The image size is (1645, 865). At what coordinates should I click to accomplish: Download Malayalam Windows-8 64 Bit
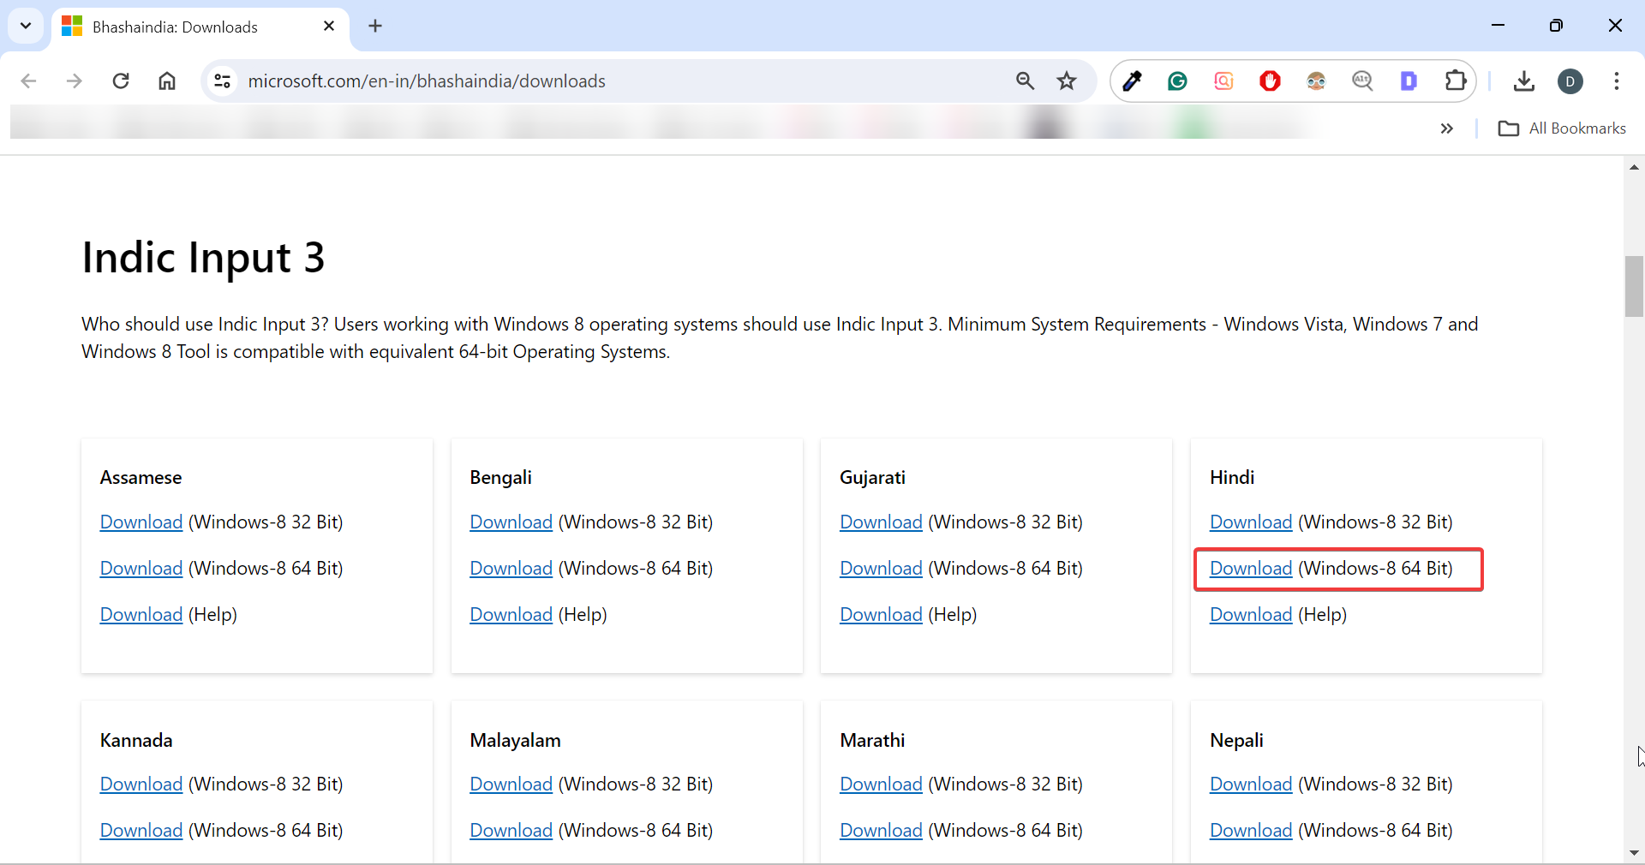click(x=511, y=831)
